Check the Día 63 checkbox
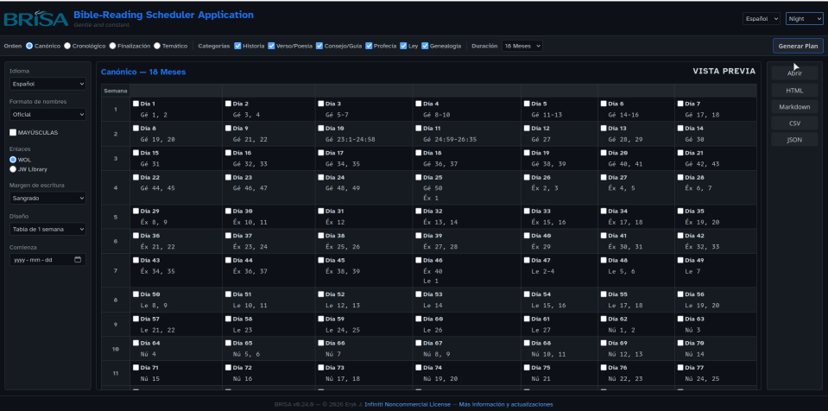Image resolution: width=828 pixels, height=411 pixels. click(x=680, y=319)
